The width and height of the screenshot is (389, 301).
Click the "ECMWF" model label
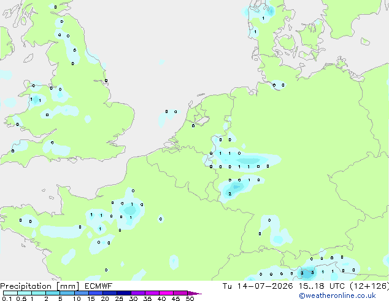(x=99, y=286)
